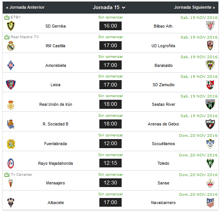The image size is (221, 212).
Task: Open the Arenas de Getxo team link
Action: tap(163, 124)
